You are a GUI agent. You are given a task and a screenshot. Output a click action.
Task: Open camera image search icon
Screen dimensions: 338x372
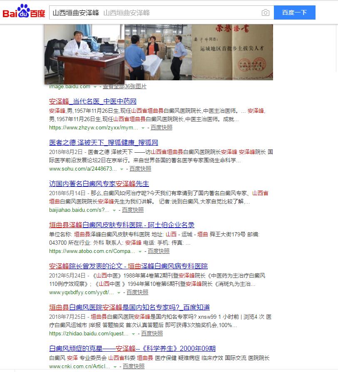pos(266,12)
